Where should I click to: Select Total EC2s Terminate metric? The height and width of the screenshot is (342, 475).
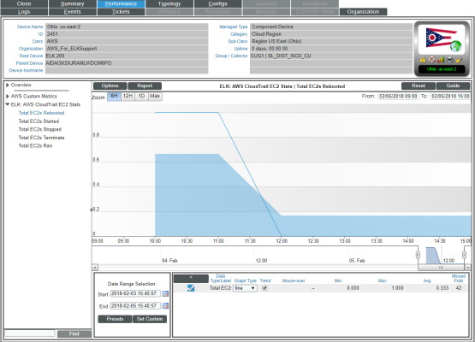point(41,138)
